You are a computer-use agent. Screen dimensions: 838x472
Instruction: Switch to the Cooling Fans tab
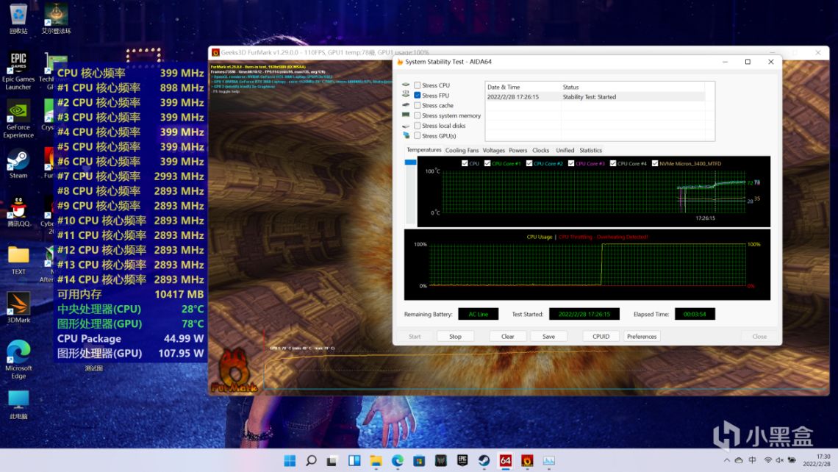[x=462, y=150]
